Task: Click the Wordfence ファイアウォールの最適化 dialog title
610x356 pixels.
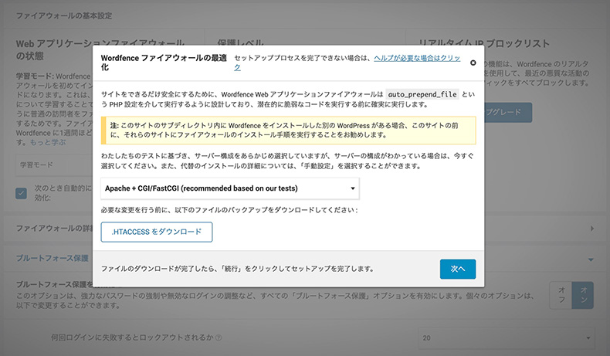Action: 164,63
